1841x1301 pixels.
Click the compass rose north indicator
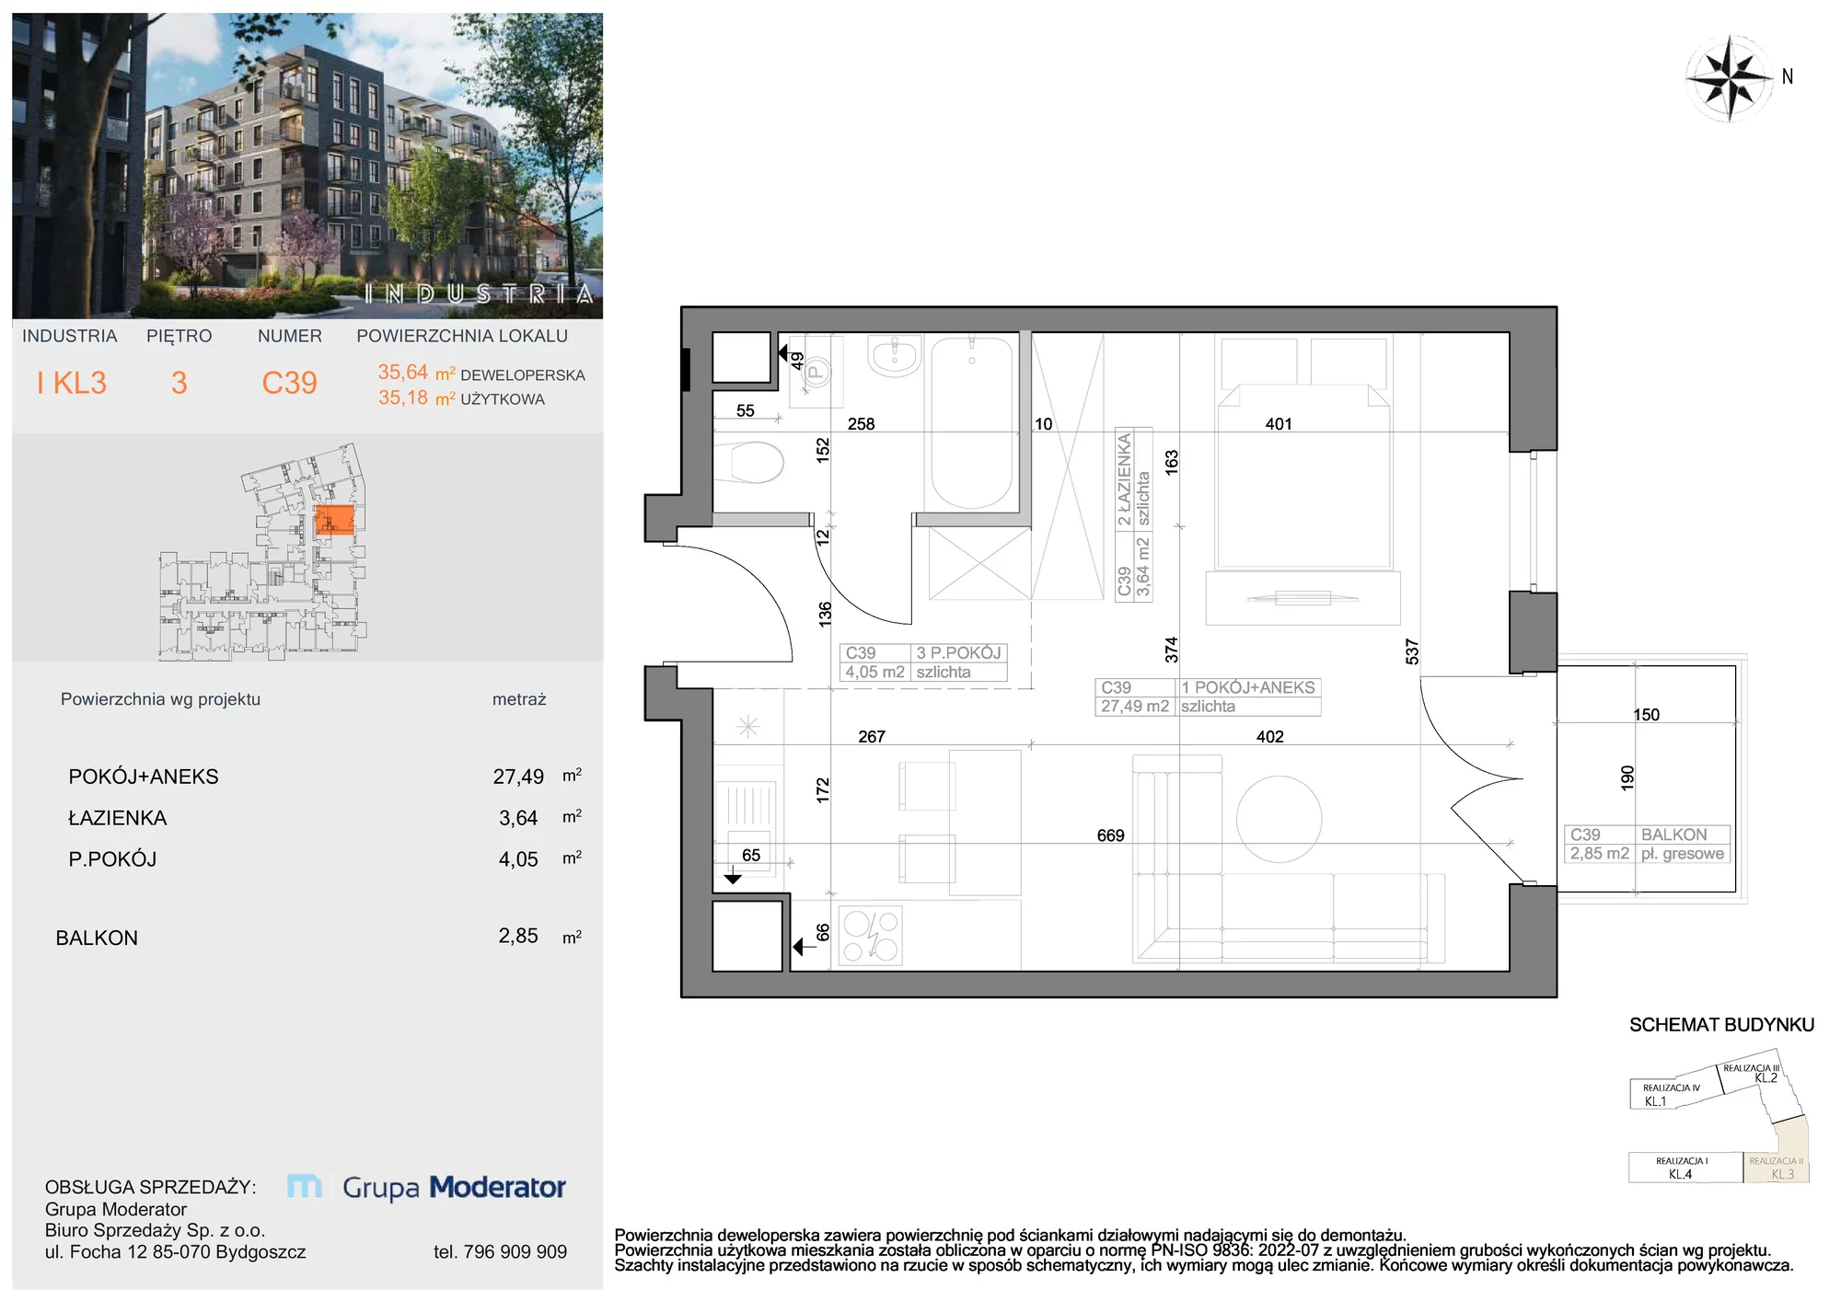[1731, 78]
